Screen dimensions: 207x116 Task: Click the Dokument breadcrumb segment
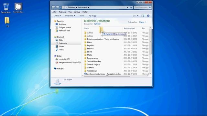coord(82,7)
